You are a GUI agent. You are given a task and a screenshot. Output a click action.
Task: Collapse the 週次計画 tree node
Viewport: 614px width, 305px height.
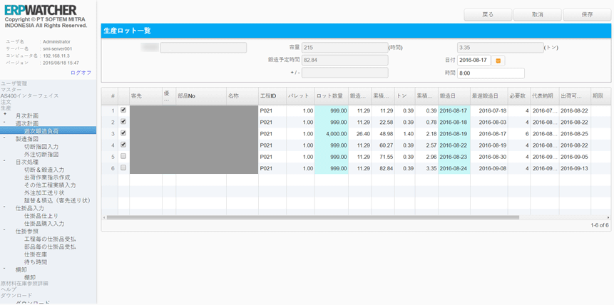click(x=5, y=123)
